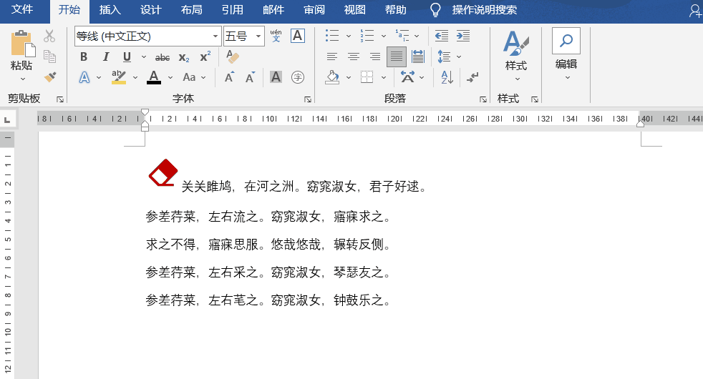This screenshot has height=379, width=703.
Task: Click the Copy icon
Action: pos(49,56)
